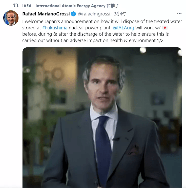Click the blue verified checkmark badge
Viewport: 186px width, 188px height.
(73, 14)
